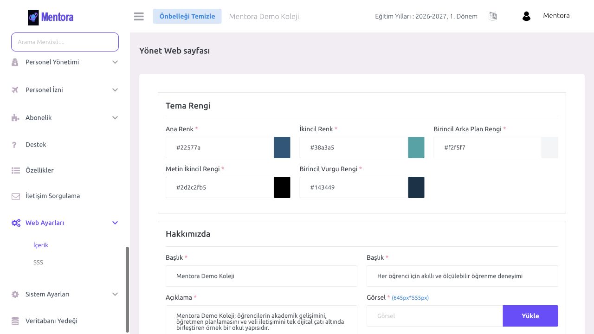Click the Mentora logo
594x334 pixels.
51,17
